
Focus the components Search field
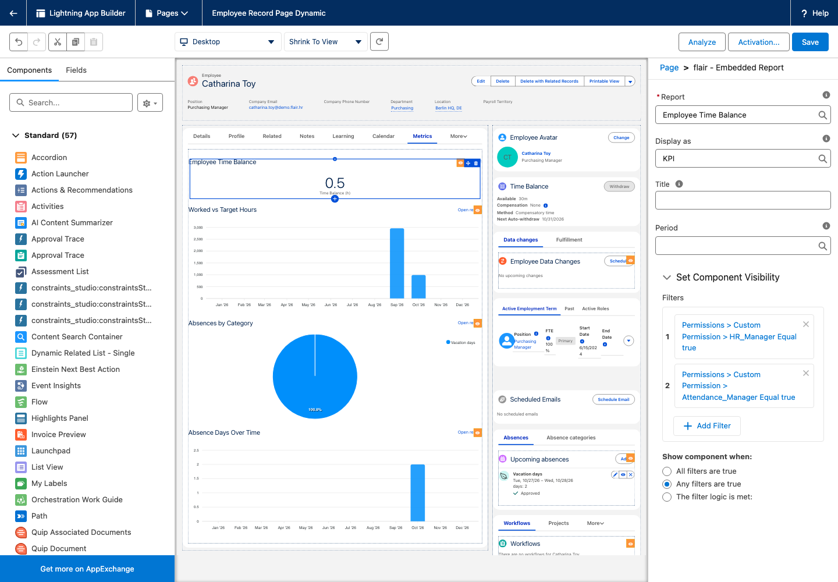point(71,102)
